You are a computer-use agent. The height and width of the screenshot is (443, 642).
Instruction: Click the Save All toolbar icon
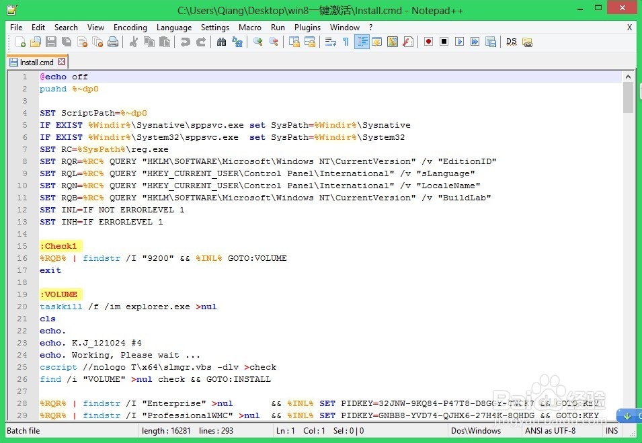(67, 42)
